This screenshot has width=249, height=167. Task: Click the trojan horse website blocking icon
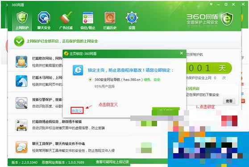(x=21, y=81)
